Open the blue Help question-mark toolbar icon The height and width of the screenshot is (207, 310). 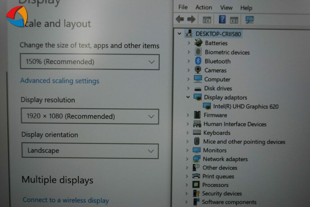click(222, 19)
